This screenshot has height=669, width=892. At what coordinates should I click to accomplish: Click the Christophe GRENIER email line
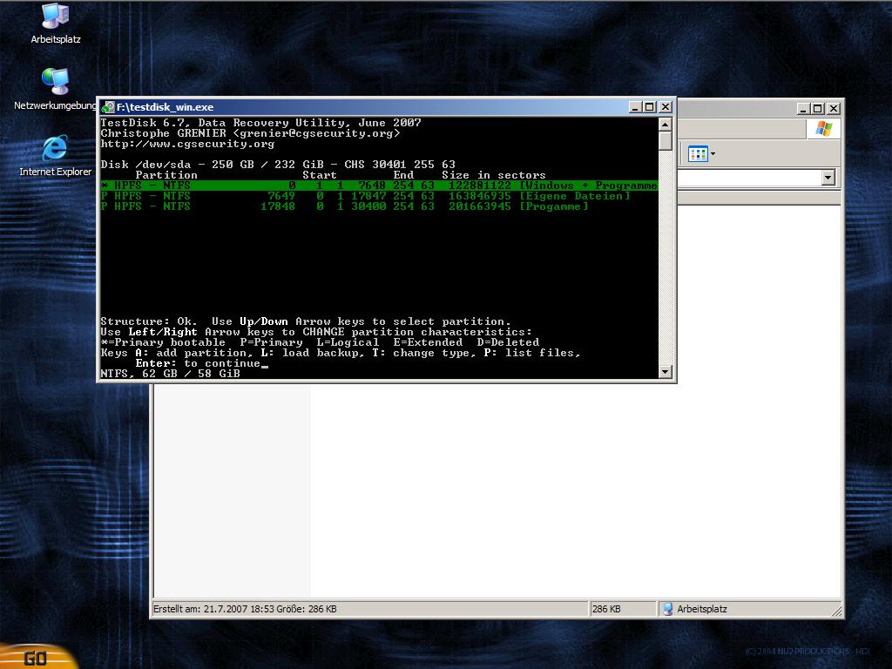[250, 133]
